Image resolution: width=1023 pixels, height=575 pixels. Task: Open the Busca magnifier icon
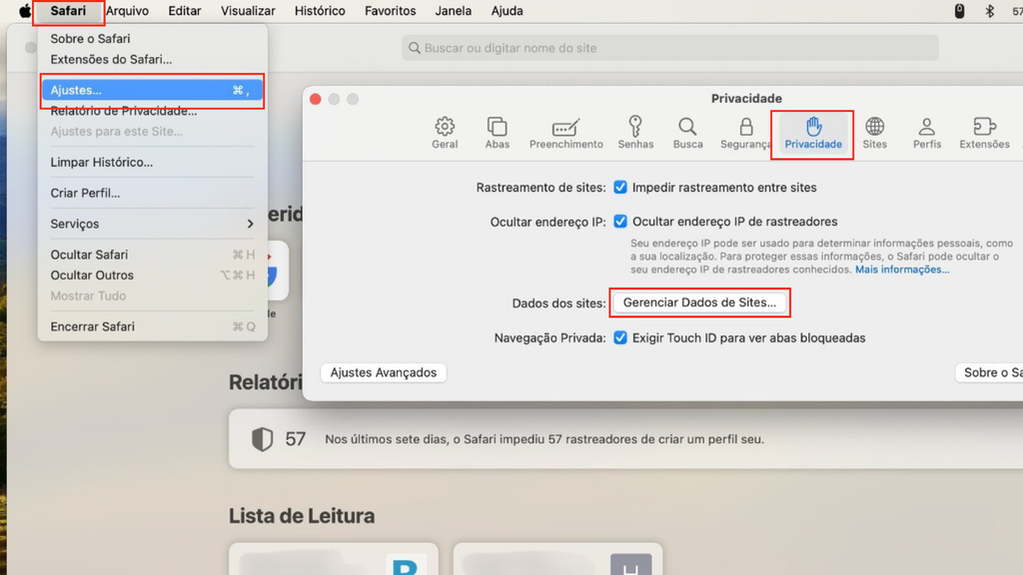tap(687, 133)
